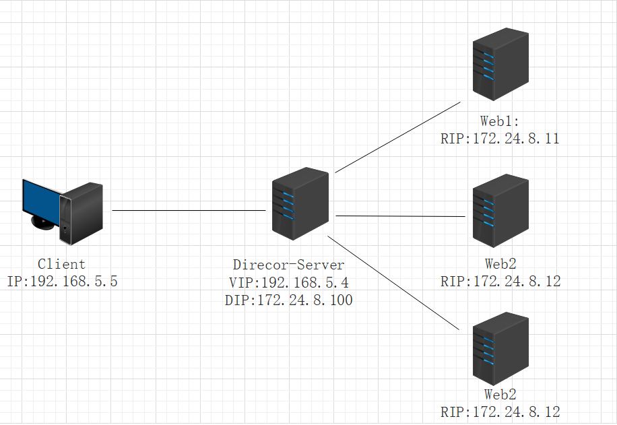Viewport: 617px width, 425px height.
Task: Select the Client computer icon
Action: point(63,213)
